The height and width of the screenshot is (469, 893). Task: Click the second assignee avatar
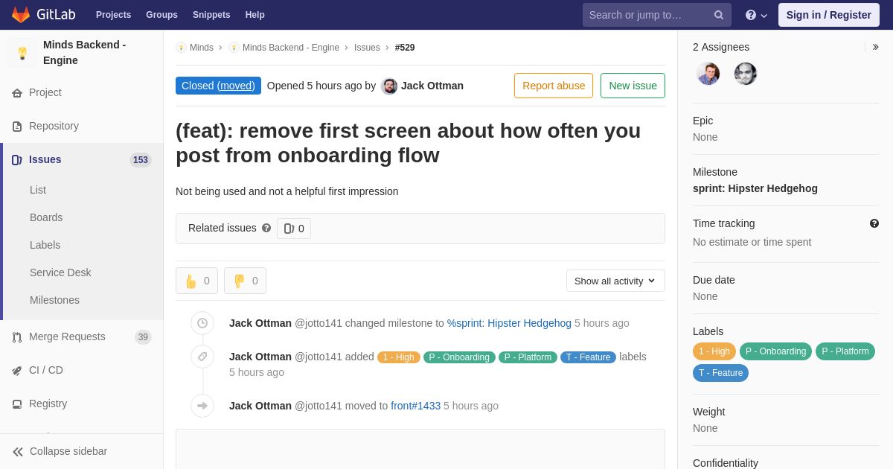[x=746, y=74]
